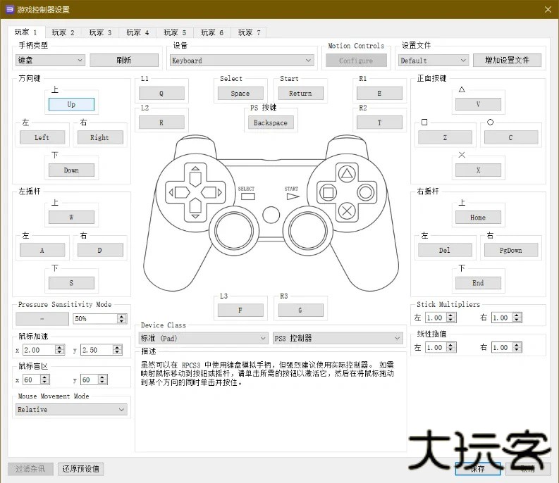This screenshot has width=559, height=483.
Task: Click the Motion Controls Configure button
Action: (x=356, y=61)
